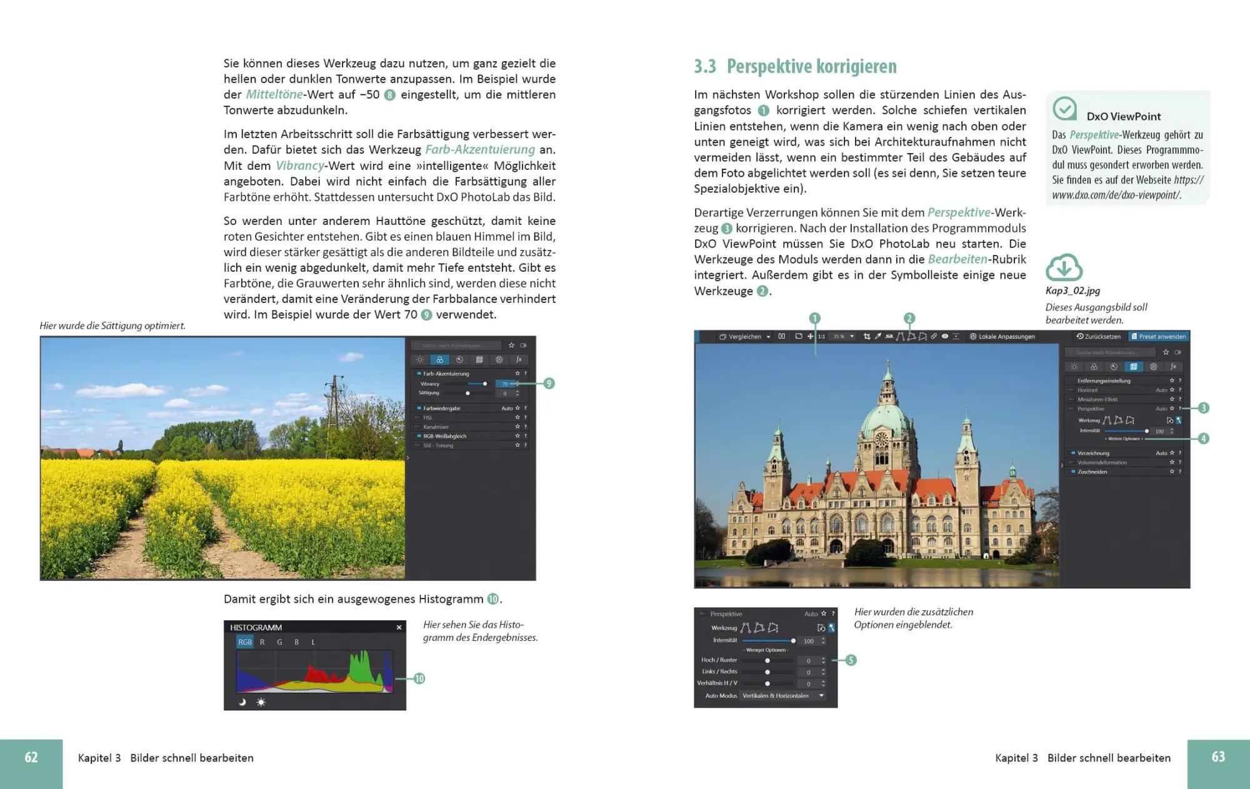Open the fx effects tab in the city hall screenshot panel
1250x789 pixels.
point(1173,367)
